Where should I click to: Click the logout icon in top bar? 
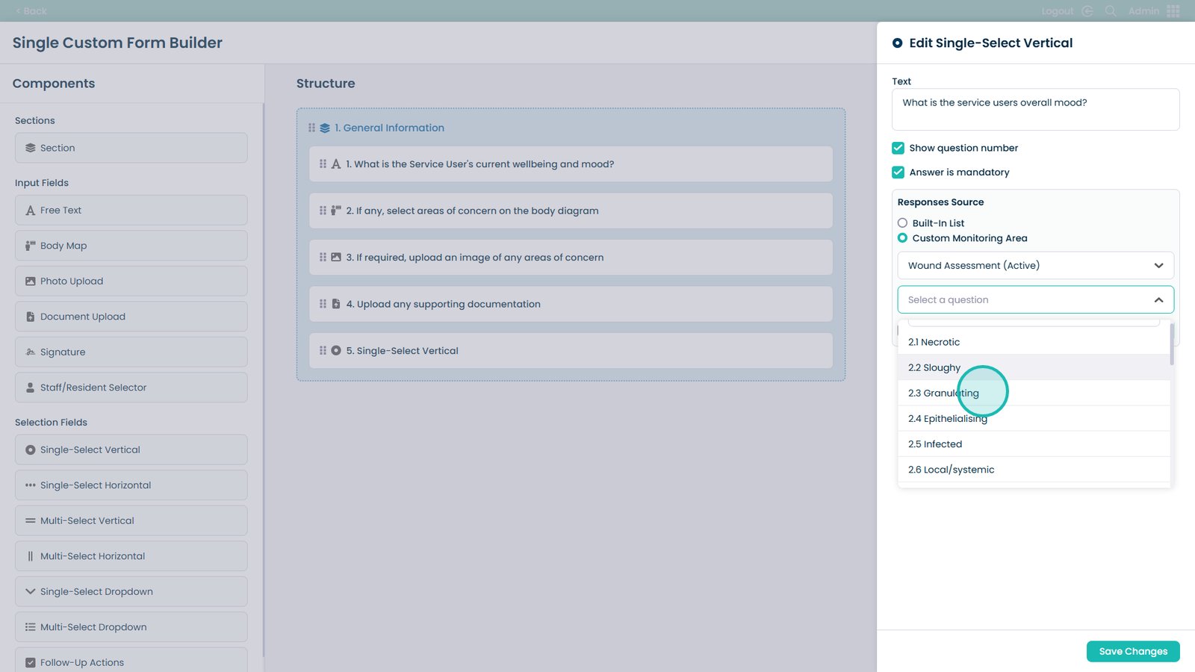click(x=1087, y=11)
